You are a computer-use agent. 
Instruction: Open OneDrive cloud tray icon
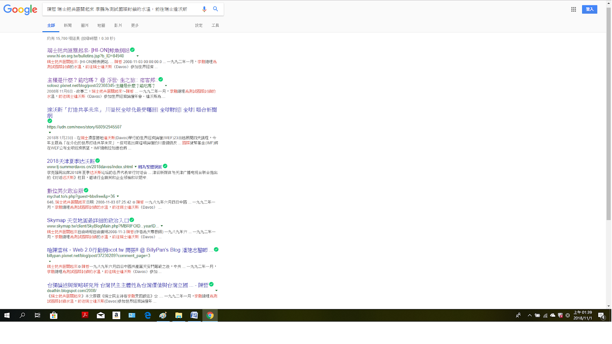coord(553,315)
